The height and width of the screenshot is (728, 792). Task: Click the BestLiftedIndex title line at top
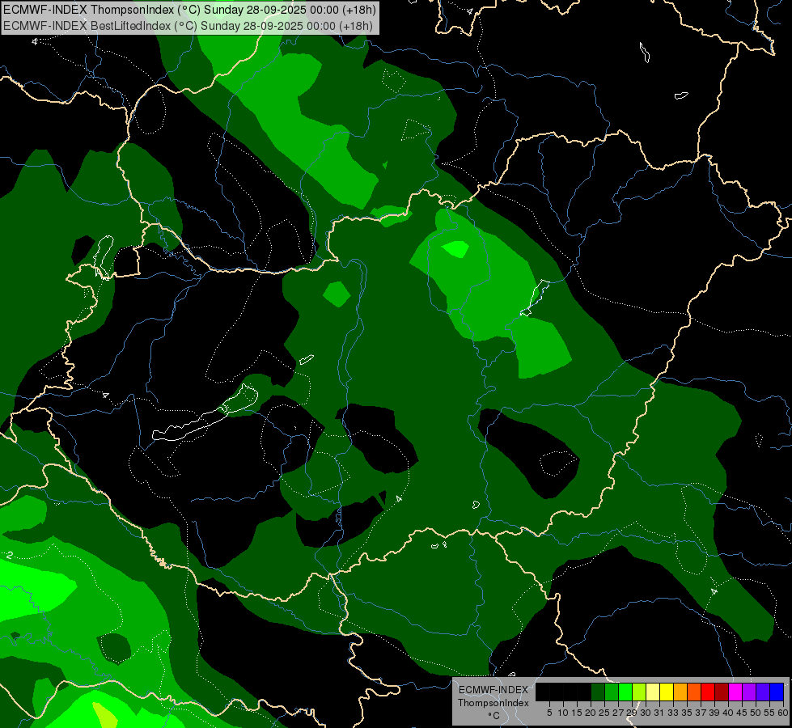pyautogui.click(x=188, y=25)
